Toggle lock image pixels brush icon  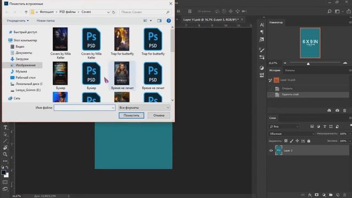pyautogui.click(x=291, y=141)
